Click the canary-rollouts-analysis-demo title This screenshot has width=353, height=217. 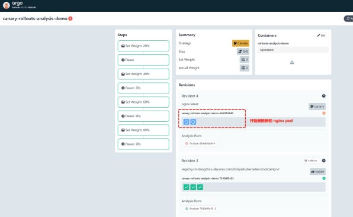[35, 18]
